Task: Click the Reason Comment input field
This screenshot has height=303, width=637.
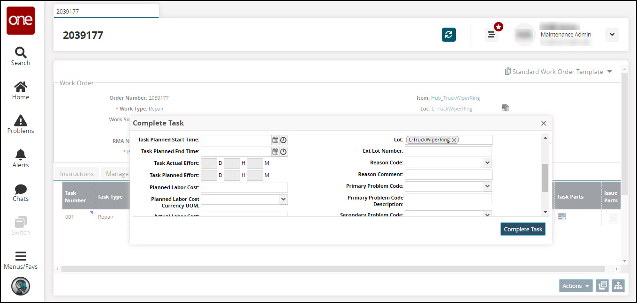Action: pos(448,174)
